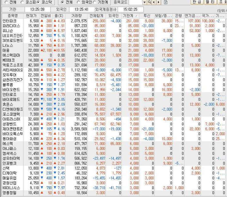
Task: Sort by 은행 column header
Action: [178, 16]
